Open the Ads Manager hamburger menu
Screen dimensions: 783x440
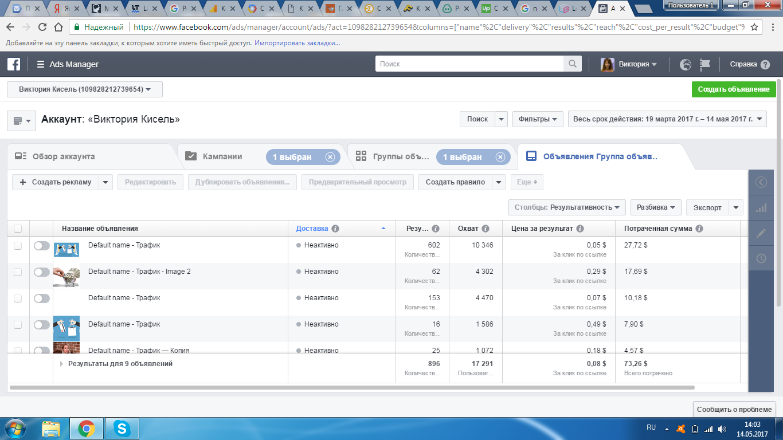click(x=41, y=64)
